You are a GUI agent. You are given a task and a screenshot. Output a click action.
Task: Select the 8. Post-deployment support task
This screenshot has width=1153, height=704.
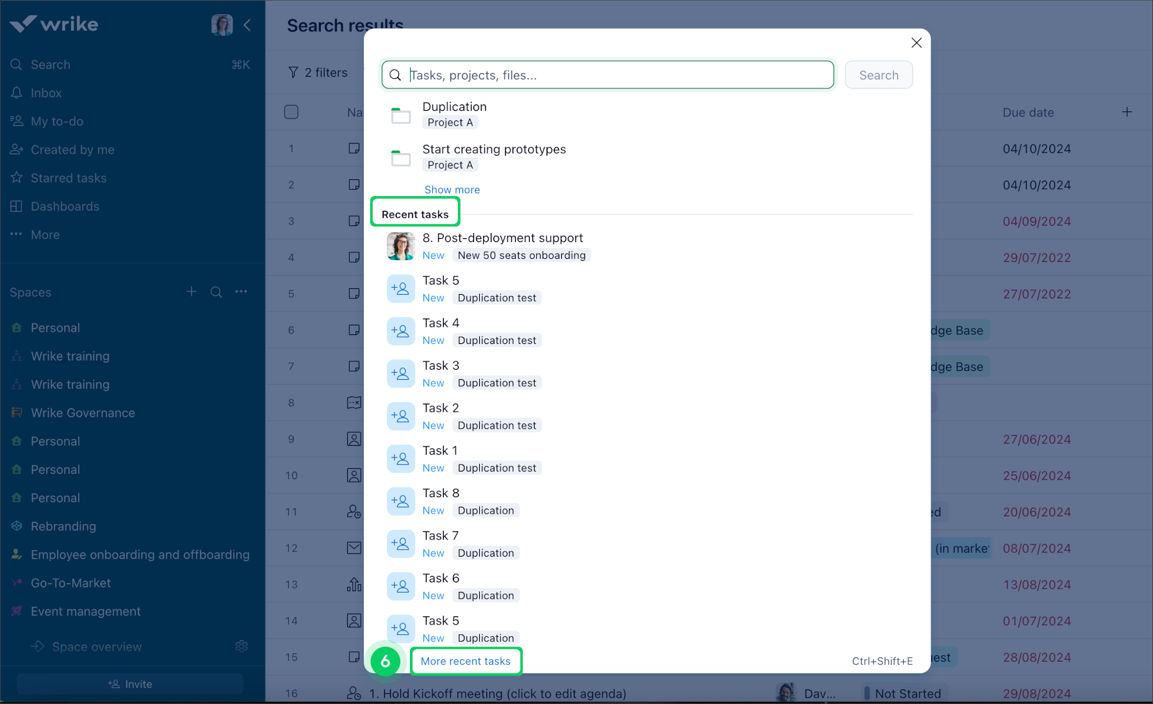click(x=502, y=238)
